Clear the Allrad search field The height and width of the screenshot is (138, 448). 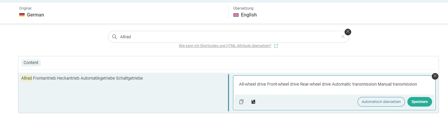point(343,37)
